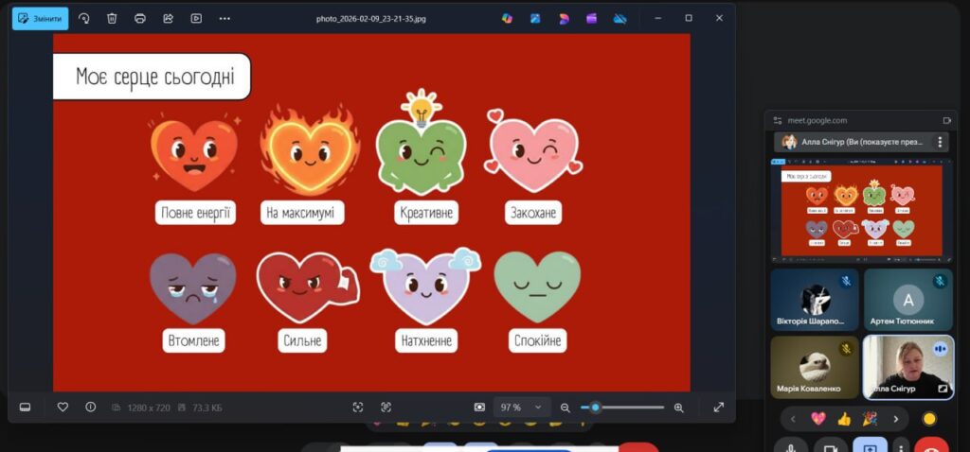Click the zoom slider handle

(x=595, y=408)
